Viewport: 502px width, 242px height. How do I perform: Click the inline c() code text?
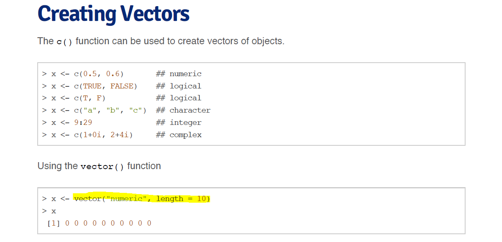point(64,42)
